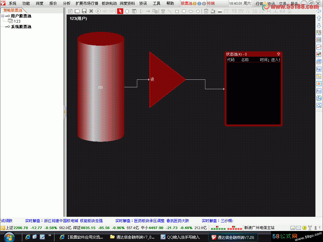This screenshot has height=242, width=323.
Task: Collapse the 用户股票池 tree node
Action: coord(3,16)
